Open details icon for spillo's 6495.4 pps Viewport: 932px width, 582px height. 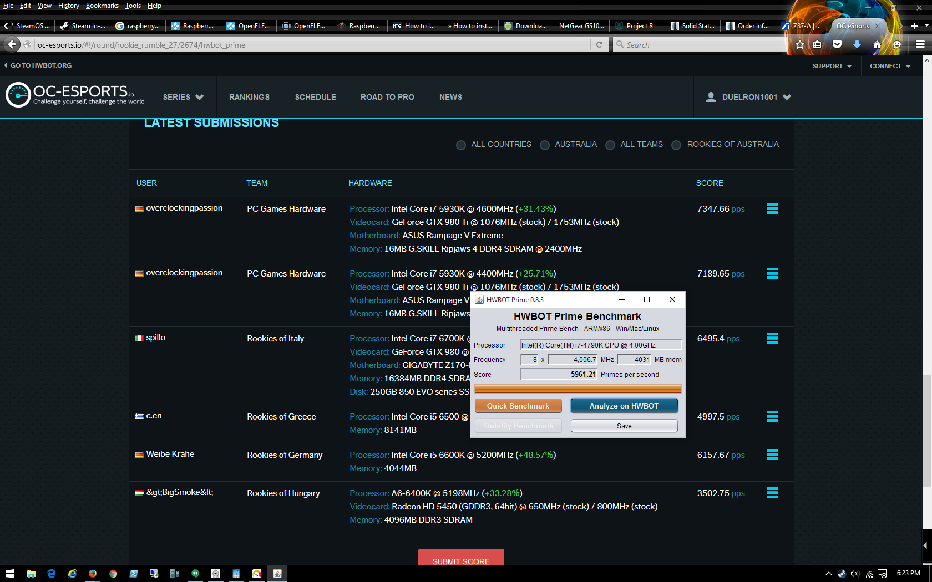point(772,338)
